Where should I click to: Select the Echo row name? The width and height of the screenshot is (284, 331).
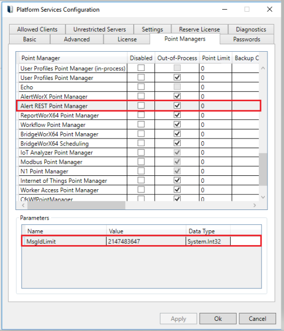point(27,87)
